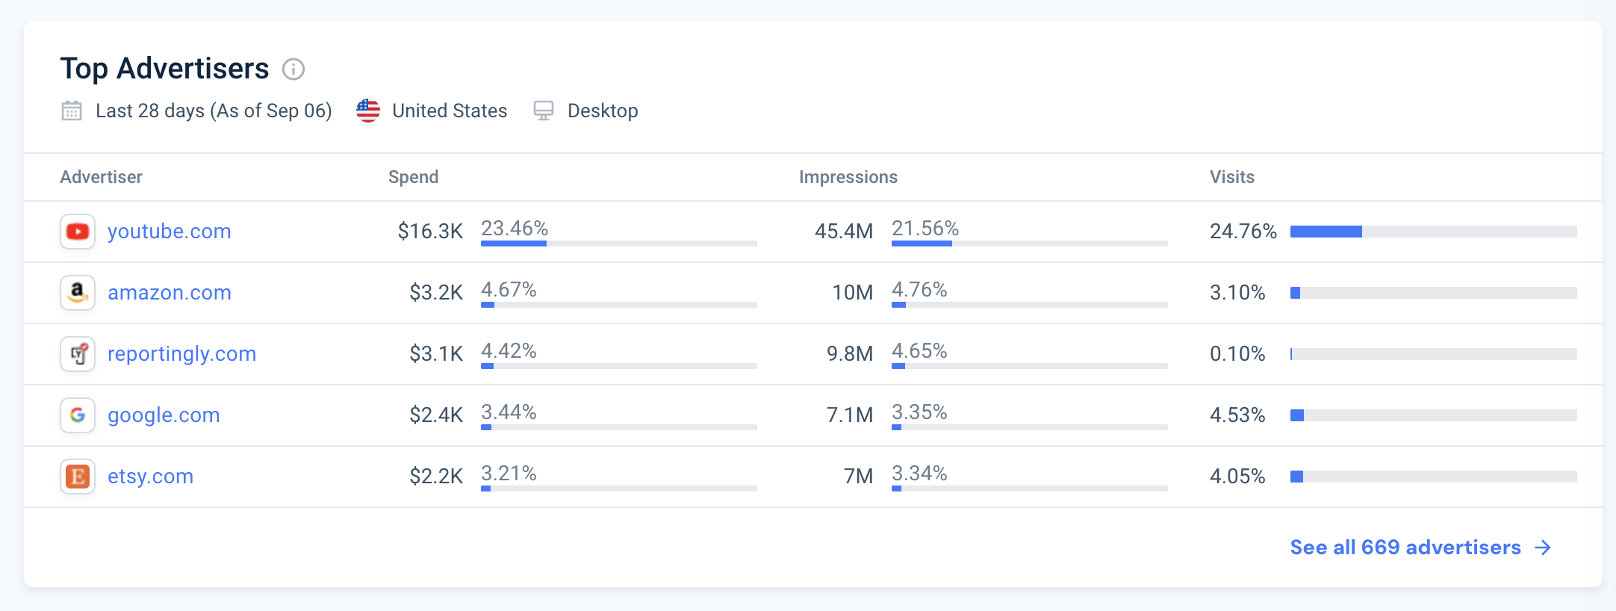Open the google.com advertiser link
1616x611 pixels.
pos(164,415)
